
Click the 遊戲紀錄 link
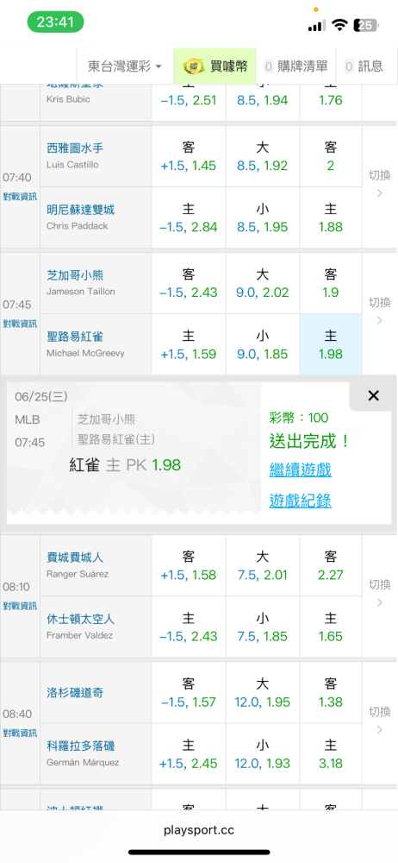(x=301, y=501)
